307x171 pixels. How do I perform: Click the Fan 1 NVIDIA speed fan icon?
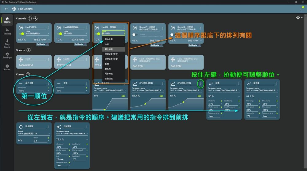pyautogui.click(x=135, y=59)
